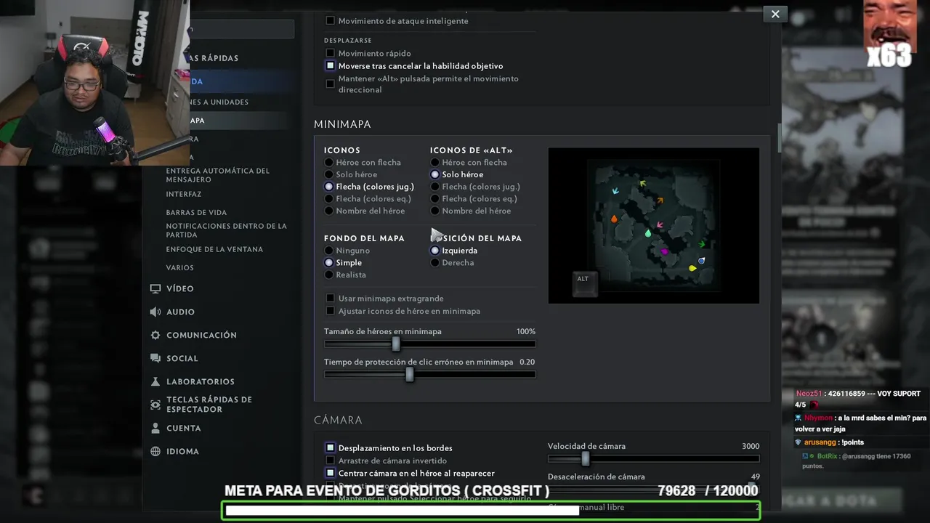Adjust Tiempo de protección de clic erróneo slider
This screenshot has width=930, height=523.
410,374
